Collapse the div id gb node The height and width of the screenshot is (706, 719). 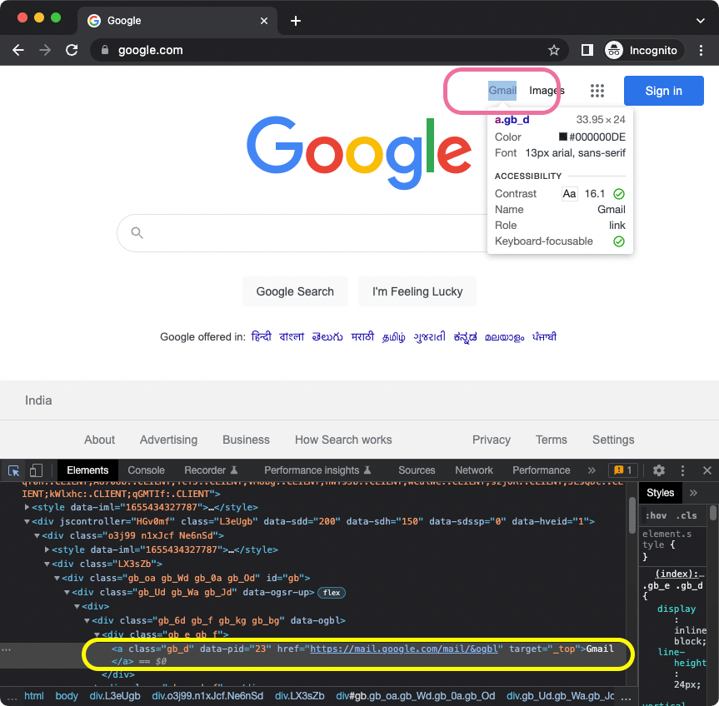pyautogui.click(x=57, y=578)
